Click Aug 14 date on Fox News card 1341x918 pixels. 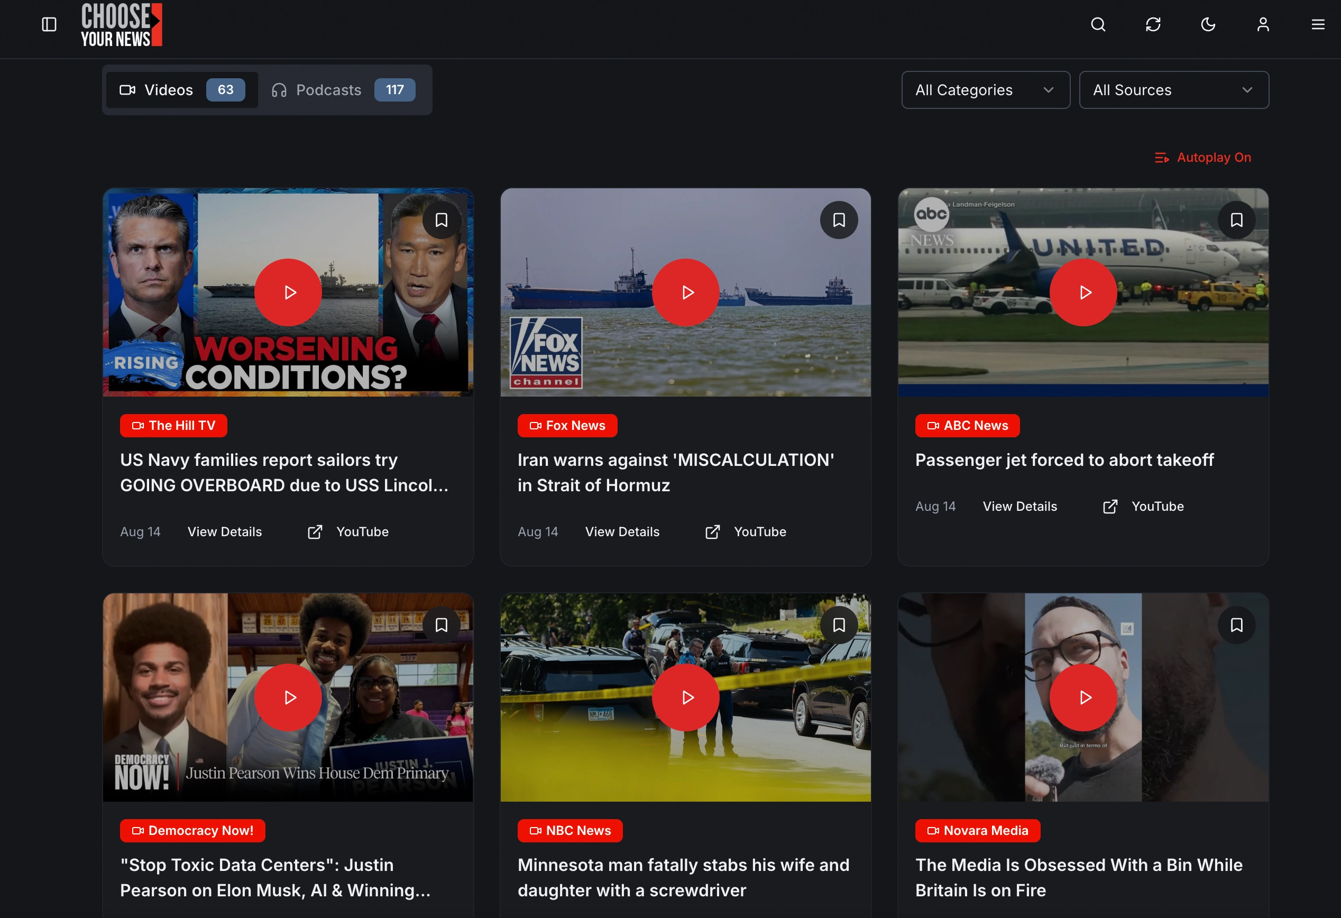[x=538, y=532]
